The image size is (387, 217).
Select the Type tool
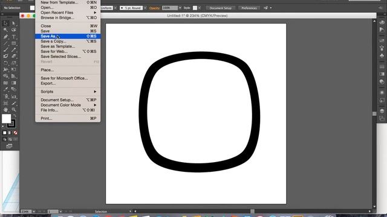(14, 37)
